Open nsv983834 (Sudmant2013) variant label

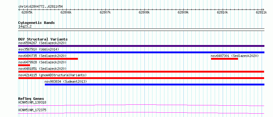(66, 81)
